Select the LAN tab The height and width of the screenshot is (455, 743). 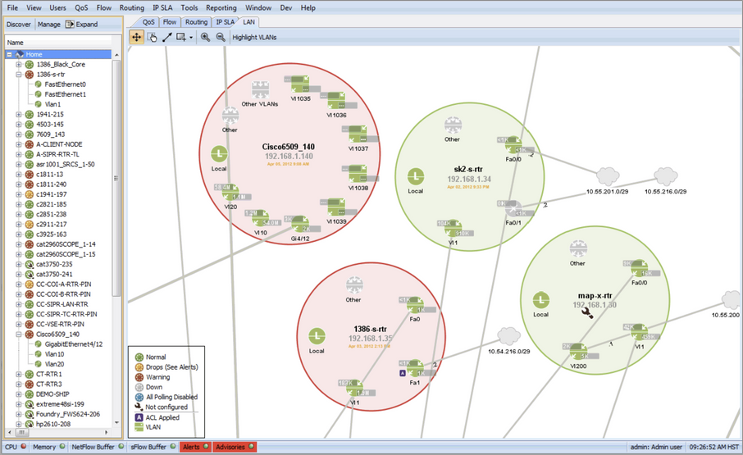248,22
